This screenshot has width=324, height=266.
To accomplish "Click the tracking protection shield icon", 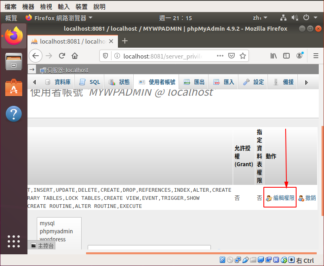I will (x=105, y=56).
